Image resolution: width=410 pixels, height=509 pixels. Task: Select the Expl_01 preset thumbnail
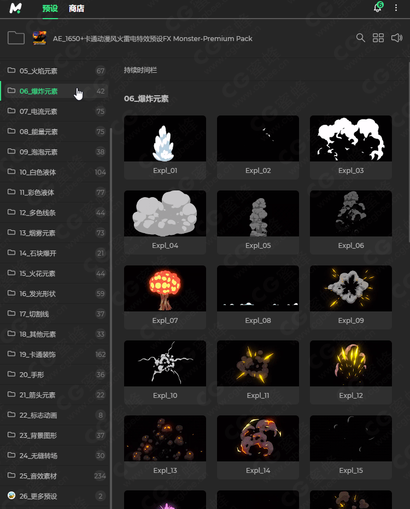tap(165, 138)
